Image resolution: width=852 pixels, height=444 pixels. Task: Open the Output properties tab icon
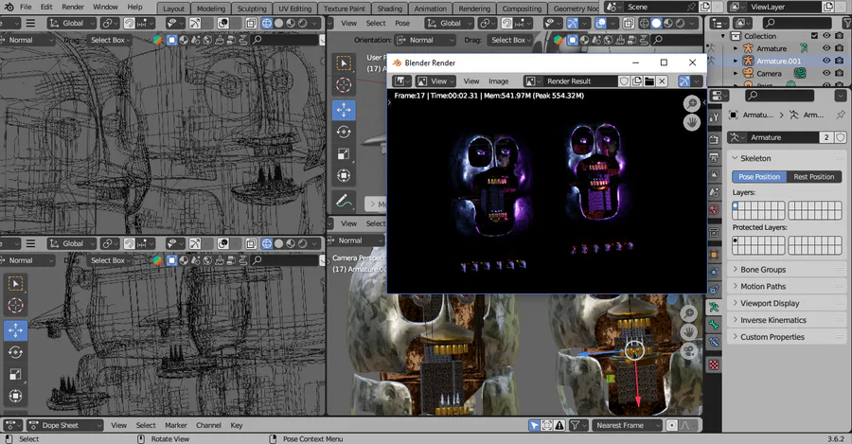click(714, 157)
